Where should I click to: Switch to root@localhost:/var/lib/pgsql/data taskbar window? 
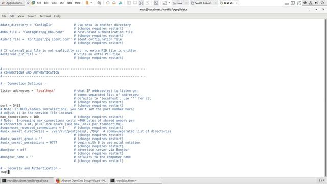pyautogui.click(x=27, y=180)
